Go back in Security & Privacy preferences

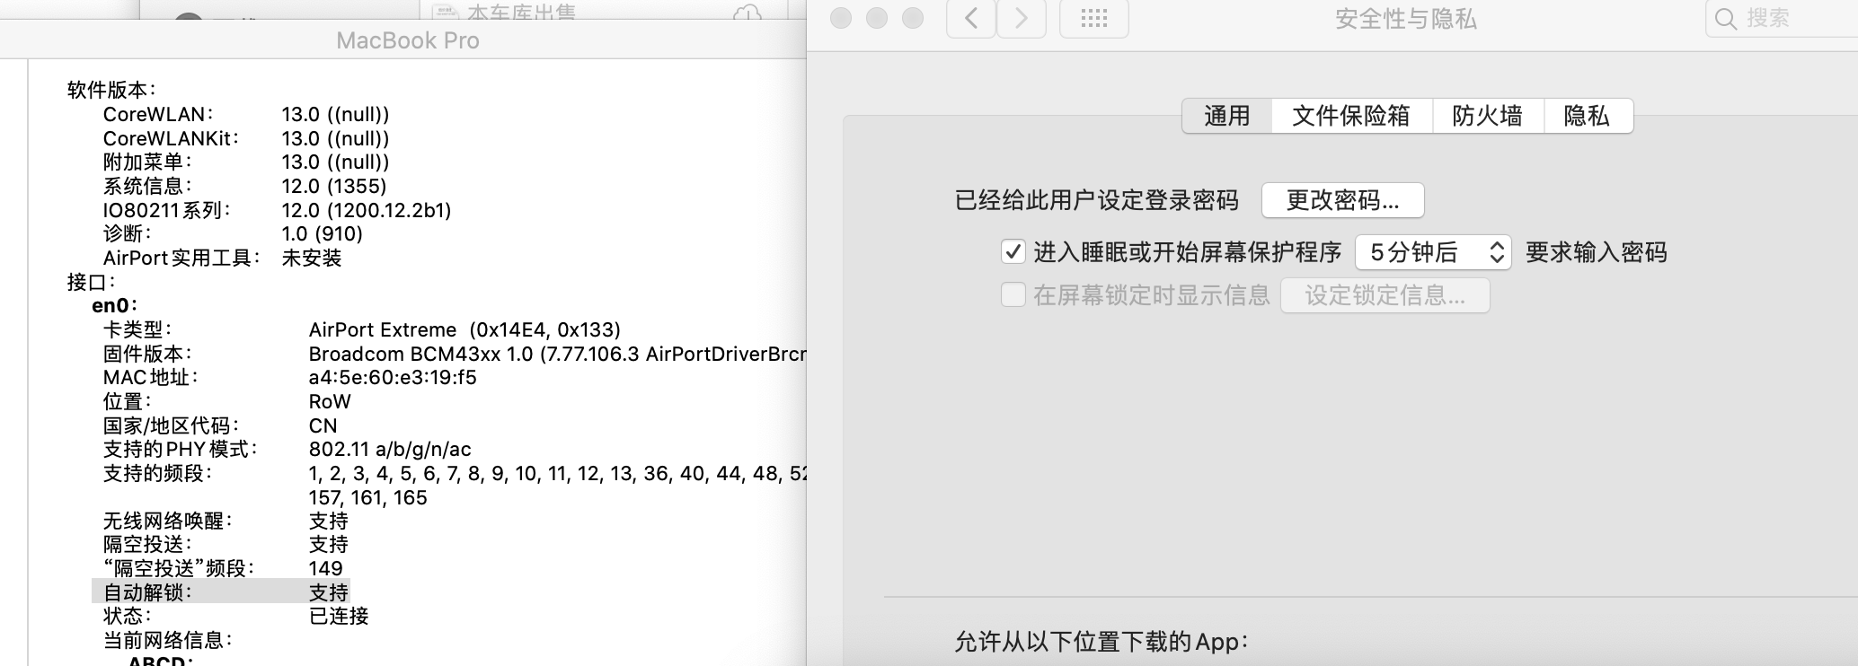(x=971, y=19)
